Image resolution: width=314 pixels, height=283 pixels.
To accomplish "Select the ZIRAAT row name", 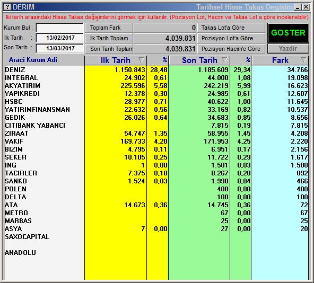I will click(16, 134).
